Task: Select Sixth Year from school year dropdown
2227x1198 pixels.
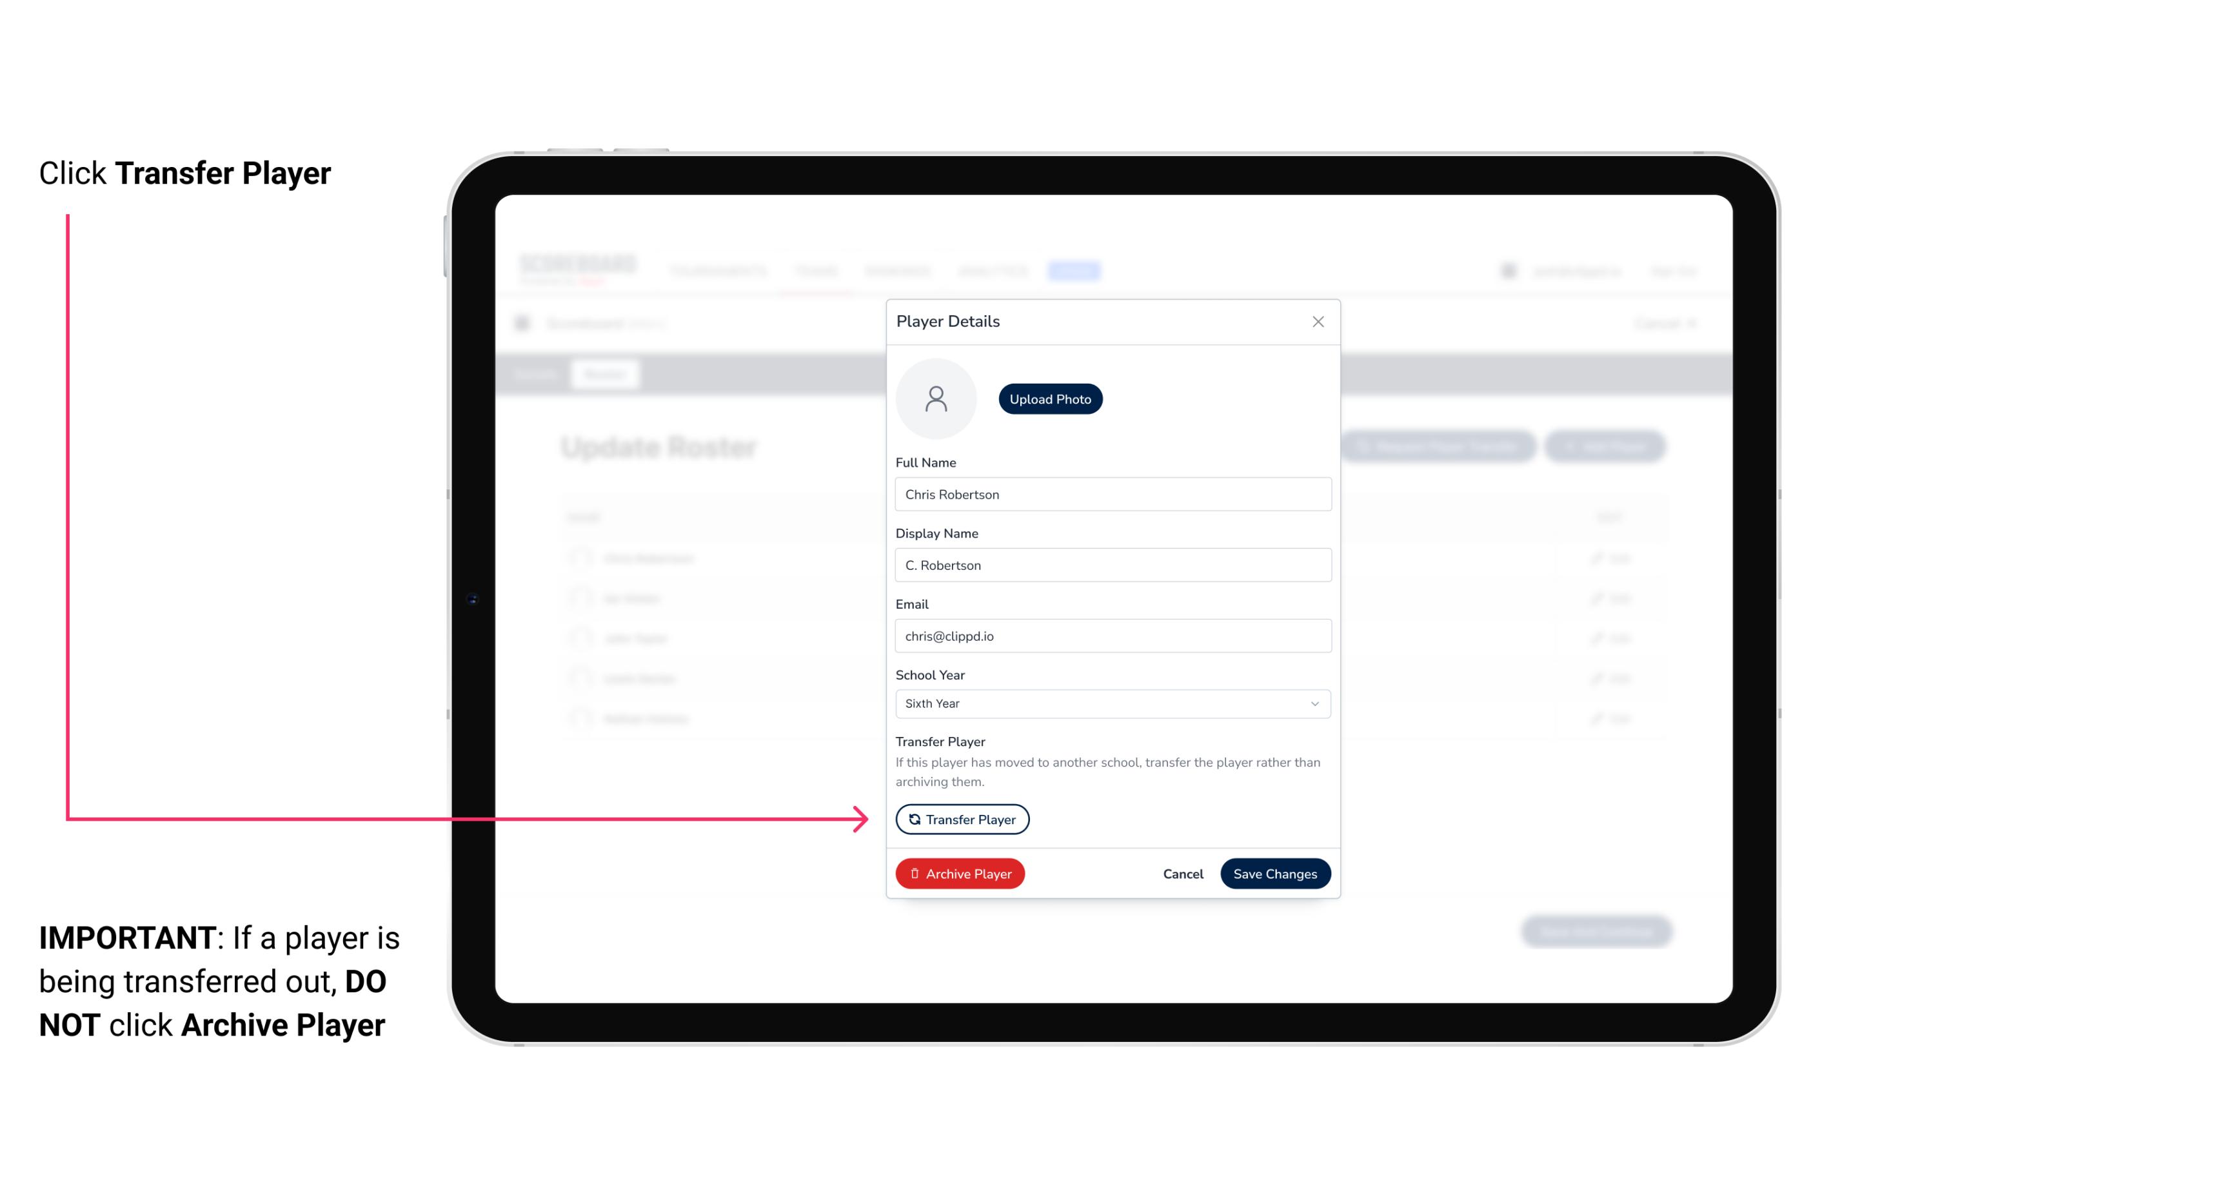Action: 1111,702
